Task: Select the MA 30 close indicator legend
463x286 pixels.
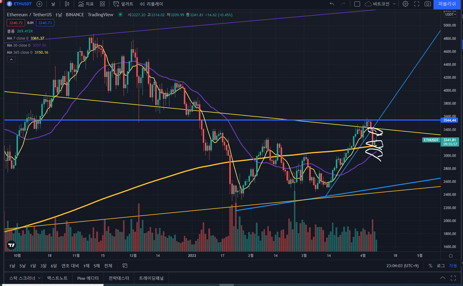Action: click(27, 45)
